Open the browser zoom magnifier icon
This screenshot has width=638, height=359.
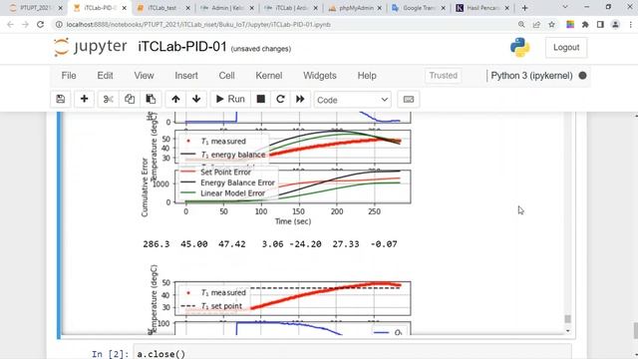pos(521,24)
